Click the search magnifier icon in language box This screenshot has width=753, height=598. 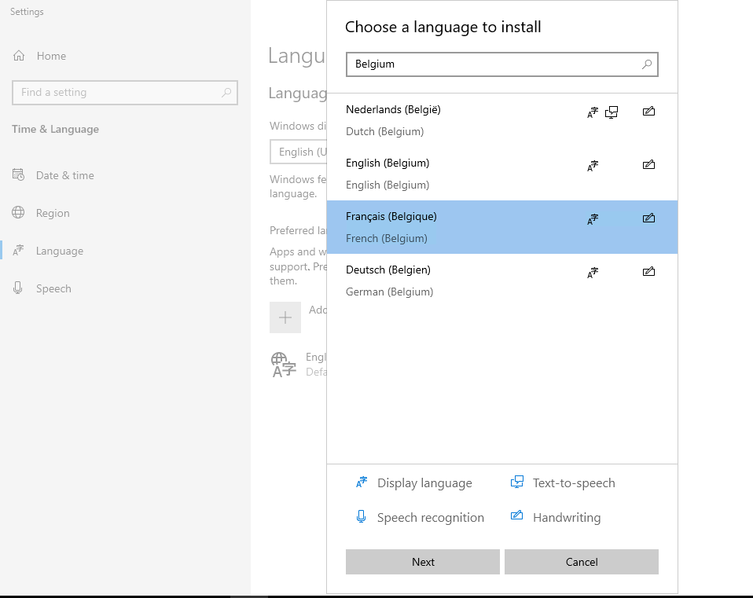(647, 64)
